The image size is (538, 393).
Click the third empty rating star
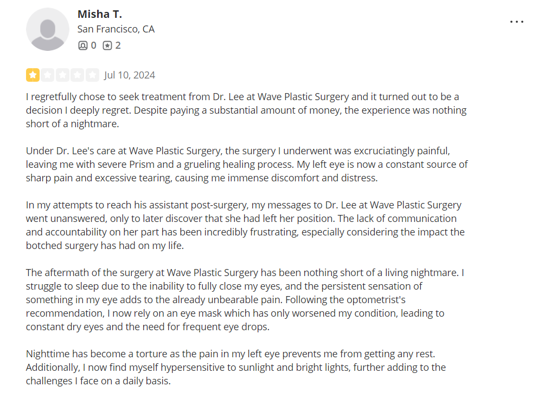click(x=62, y=75)
